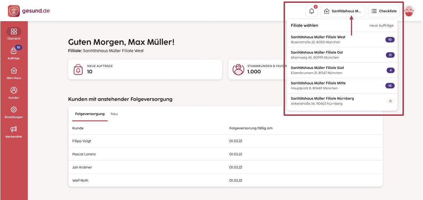Select Sanitätshaus Müller Filiale Ost
423x200 pixels.
342,55
